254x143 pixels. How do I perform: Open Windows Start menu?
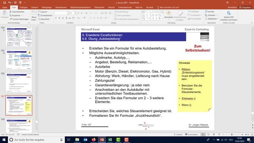tap(4, 139)
